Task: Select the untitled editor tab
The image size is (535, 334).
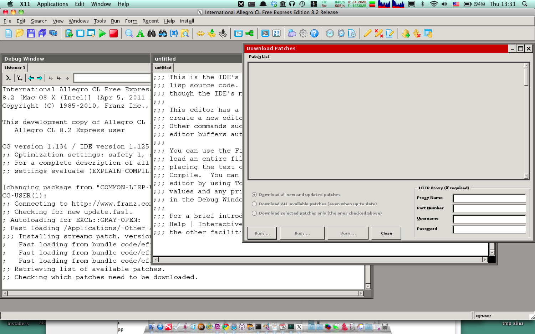Action: tap(163, 68)
